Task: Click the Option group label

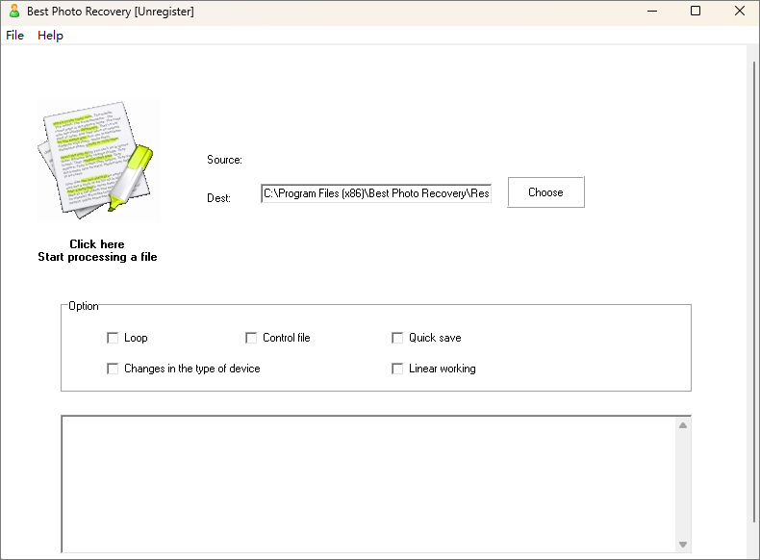Action: coord(84,306)
